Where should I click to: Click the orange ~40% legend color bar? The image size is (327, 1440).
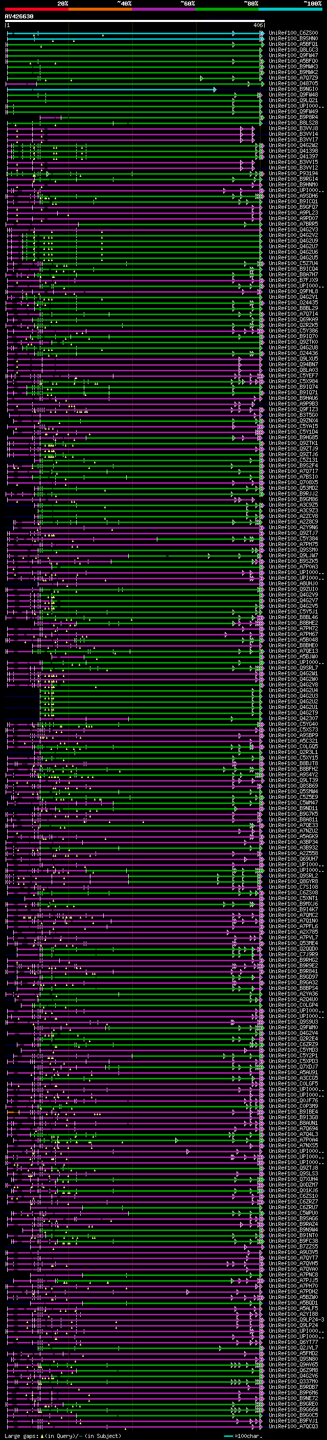click(100, 9)
